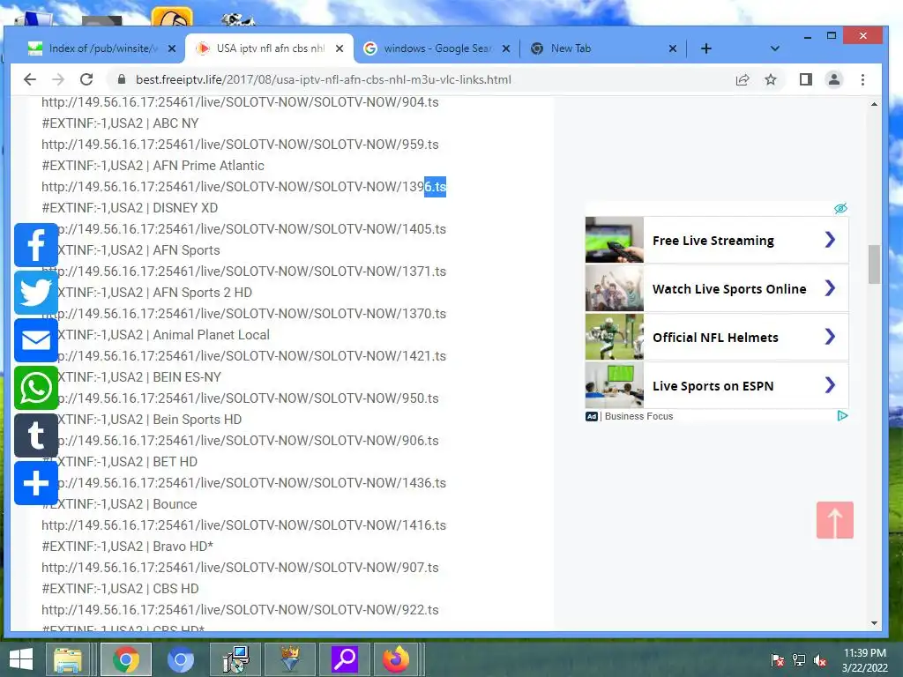This screenshot has width=903, height=677.
Task: Click the football helmets ad thumbnail
Action: (x=614, y=337)
